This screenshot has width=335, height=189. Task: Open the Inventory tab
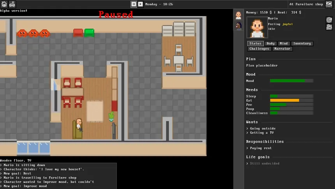[x=302, y=43]
